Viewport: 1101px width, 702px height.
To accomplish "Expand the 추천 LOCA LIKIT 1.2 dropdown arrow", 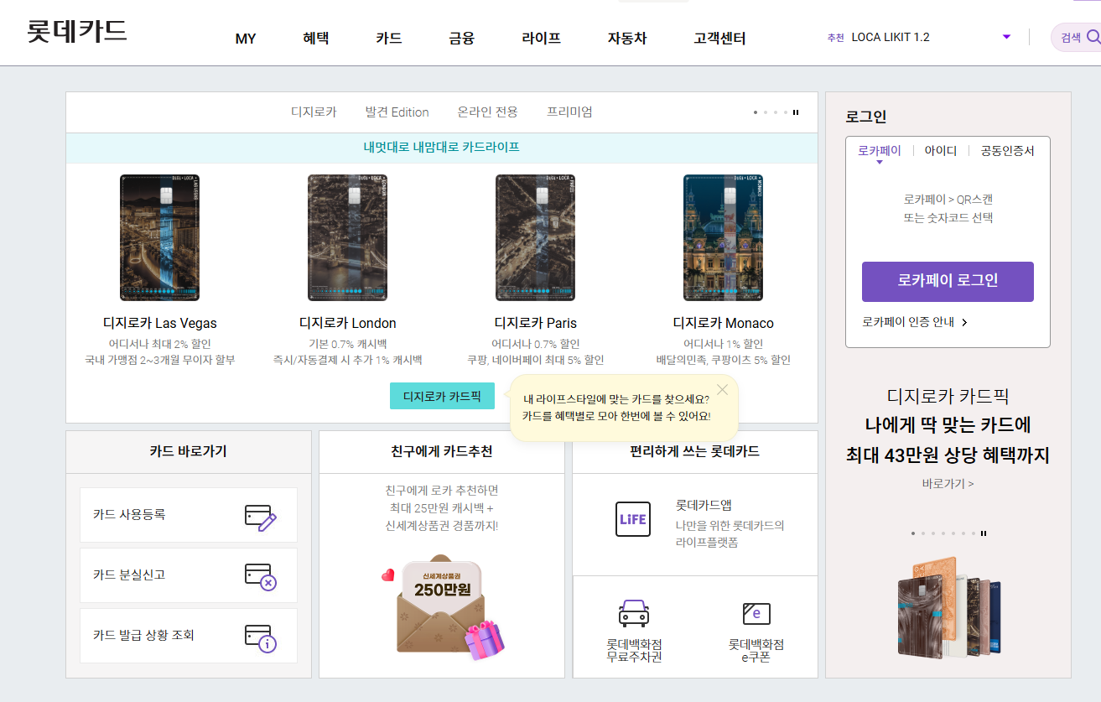I will [1006, 37].
